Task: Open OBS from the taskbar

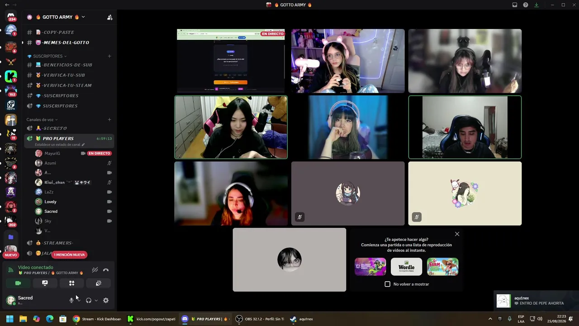Action: [x=260, y=319]
